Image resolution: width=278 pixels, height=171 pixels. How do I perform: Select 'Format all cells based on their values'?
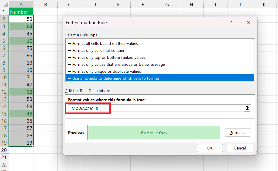(160, 43)
